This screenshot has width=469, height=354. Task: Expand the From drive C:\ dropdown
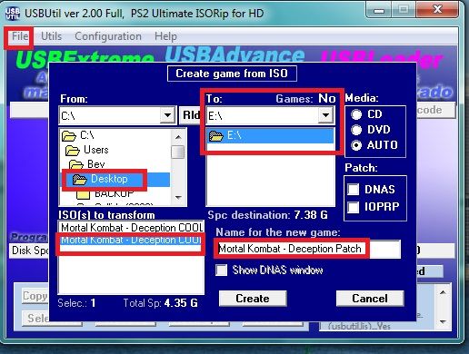pyautogui.click(x=167, y=115)
